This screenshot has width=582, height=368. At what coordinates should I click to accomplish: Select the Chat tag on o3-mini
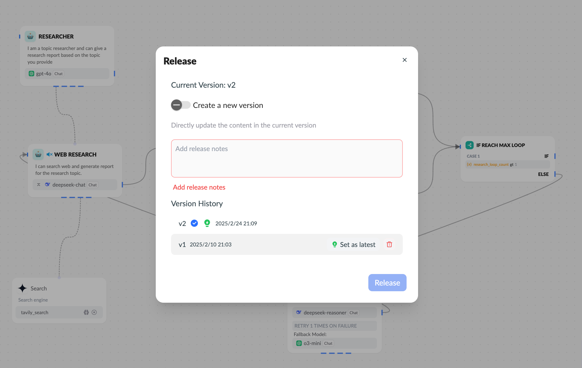(328, 343)
